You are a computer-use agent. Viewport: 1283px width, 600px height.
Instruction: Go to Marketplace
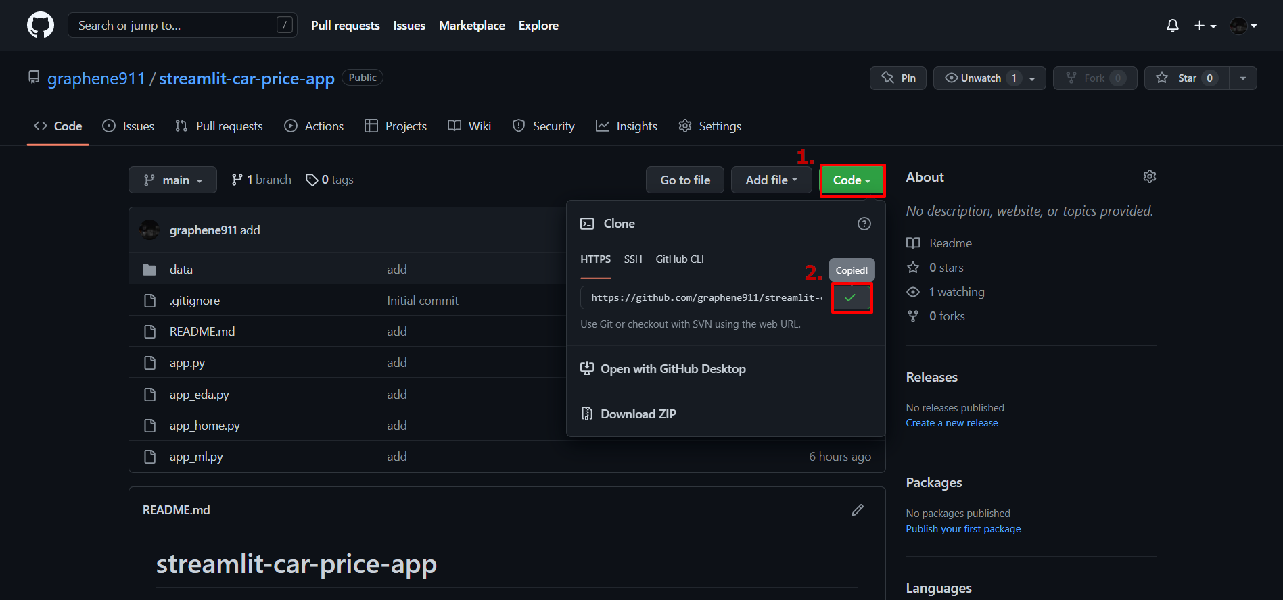[472, 26]
